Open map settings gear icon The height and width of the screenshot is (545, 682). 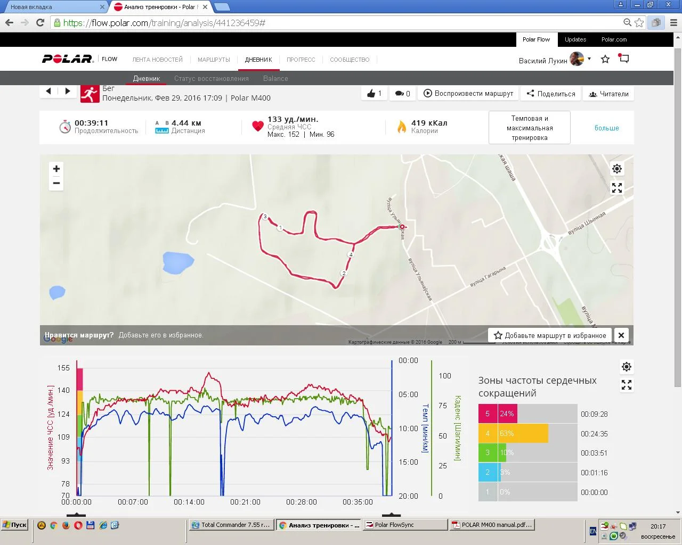coord(616,169)
